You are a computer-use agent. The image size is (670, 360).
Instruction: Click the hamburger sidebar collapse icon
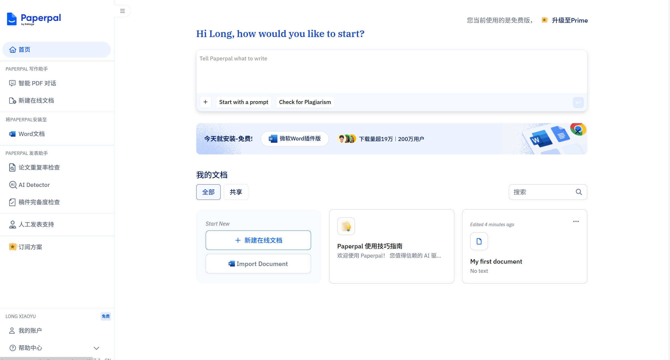tap(122, 11)
